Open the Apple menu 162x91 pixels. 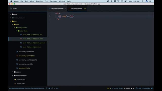click(11, 1)
